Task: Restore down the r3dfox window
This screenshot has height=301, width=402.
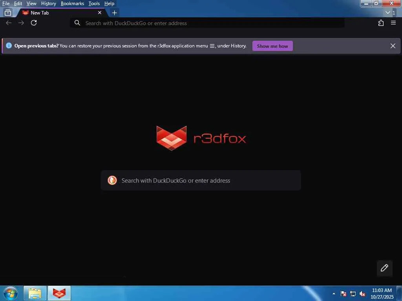Action: (376, 3)
